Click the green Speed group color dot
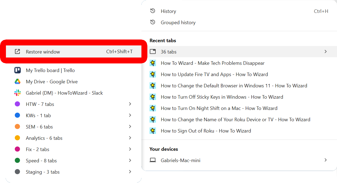This screenshot has height=186, width=337. (x=18, y=160)
